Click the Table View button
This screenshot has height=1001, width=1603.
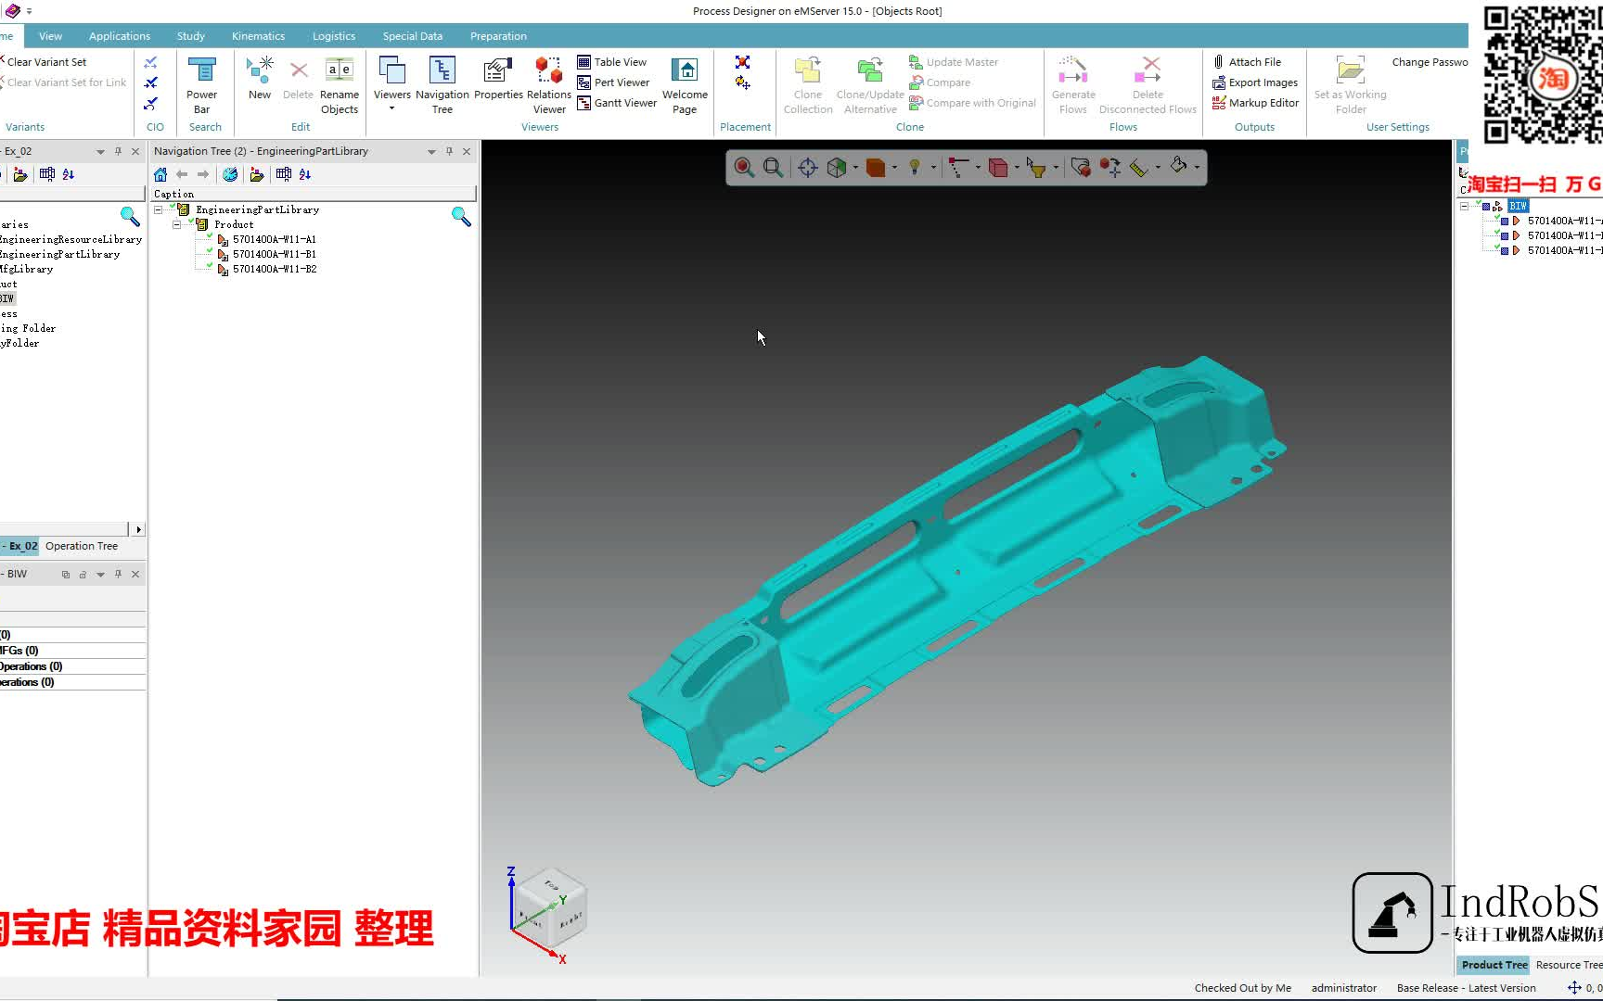pos(611,62)
